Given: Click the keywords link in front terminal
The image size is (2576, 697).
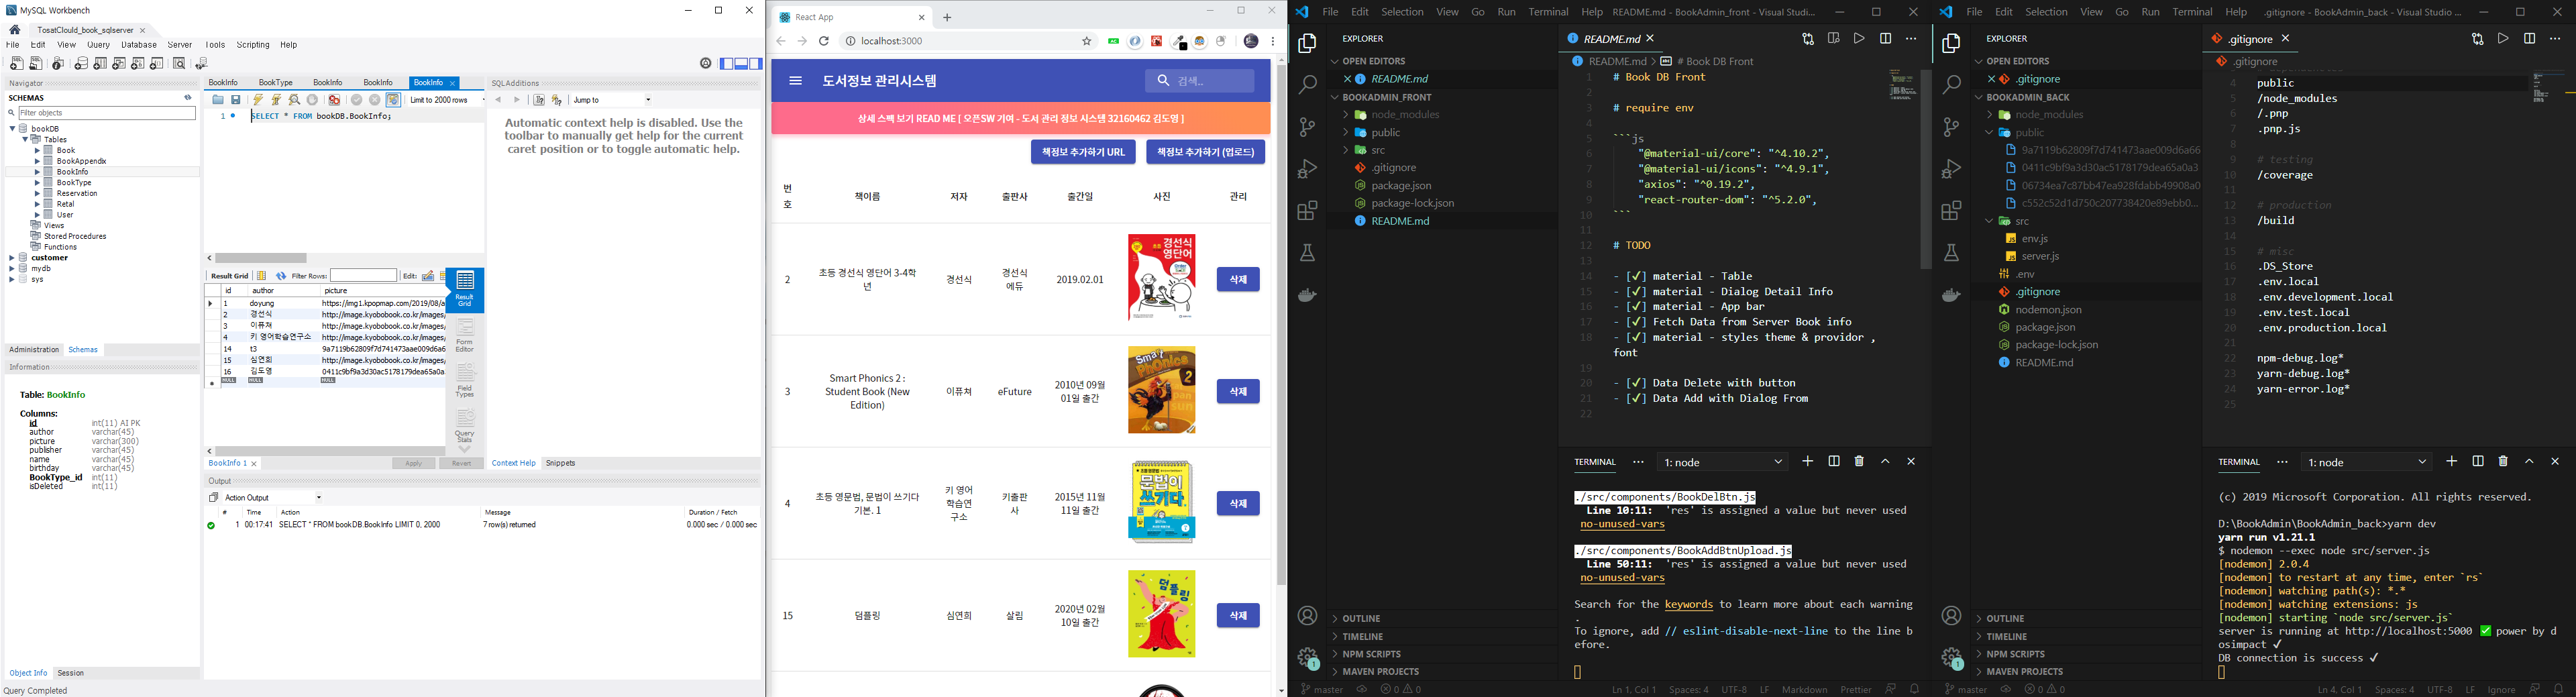Looking at the screenshot, I should tap(1688, 604).
